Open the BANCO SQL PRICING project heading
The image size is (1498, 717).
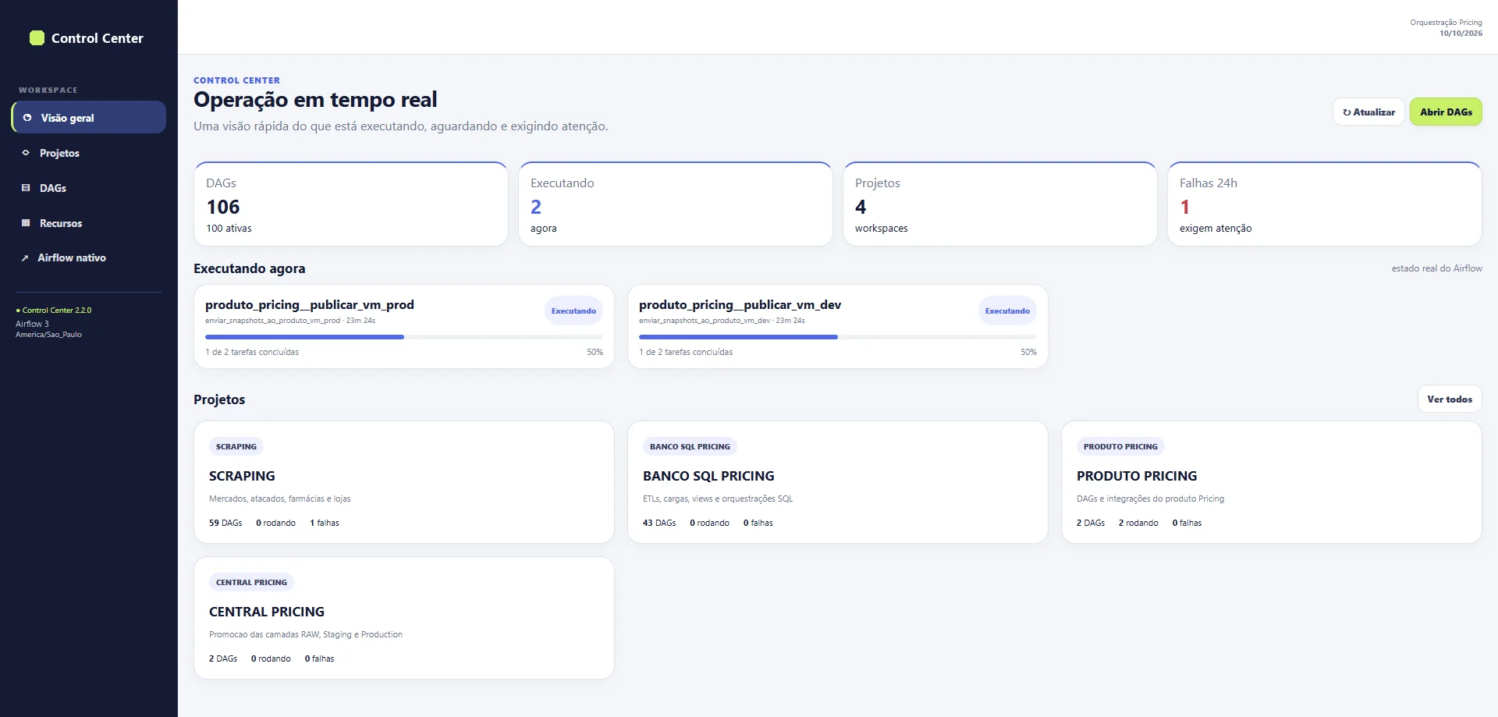(708, 476)
